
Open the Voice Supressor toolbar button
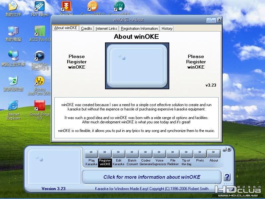[x=159, y=154]
